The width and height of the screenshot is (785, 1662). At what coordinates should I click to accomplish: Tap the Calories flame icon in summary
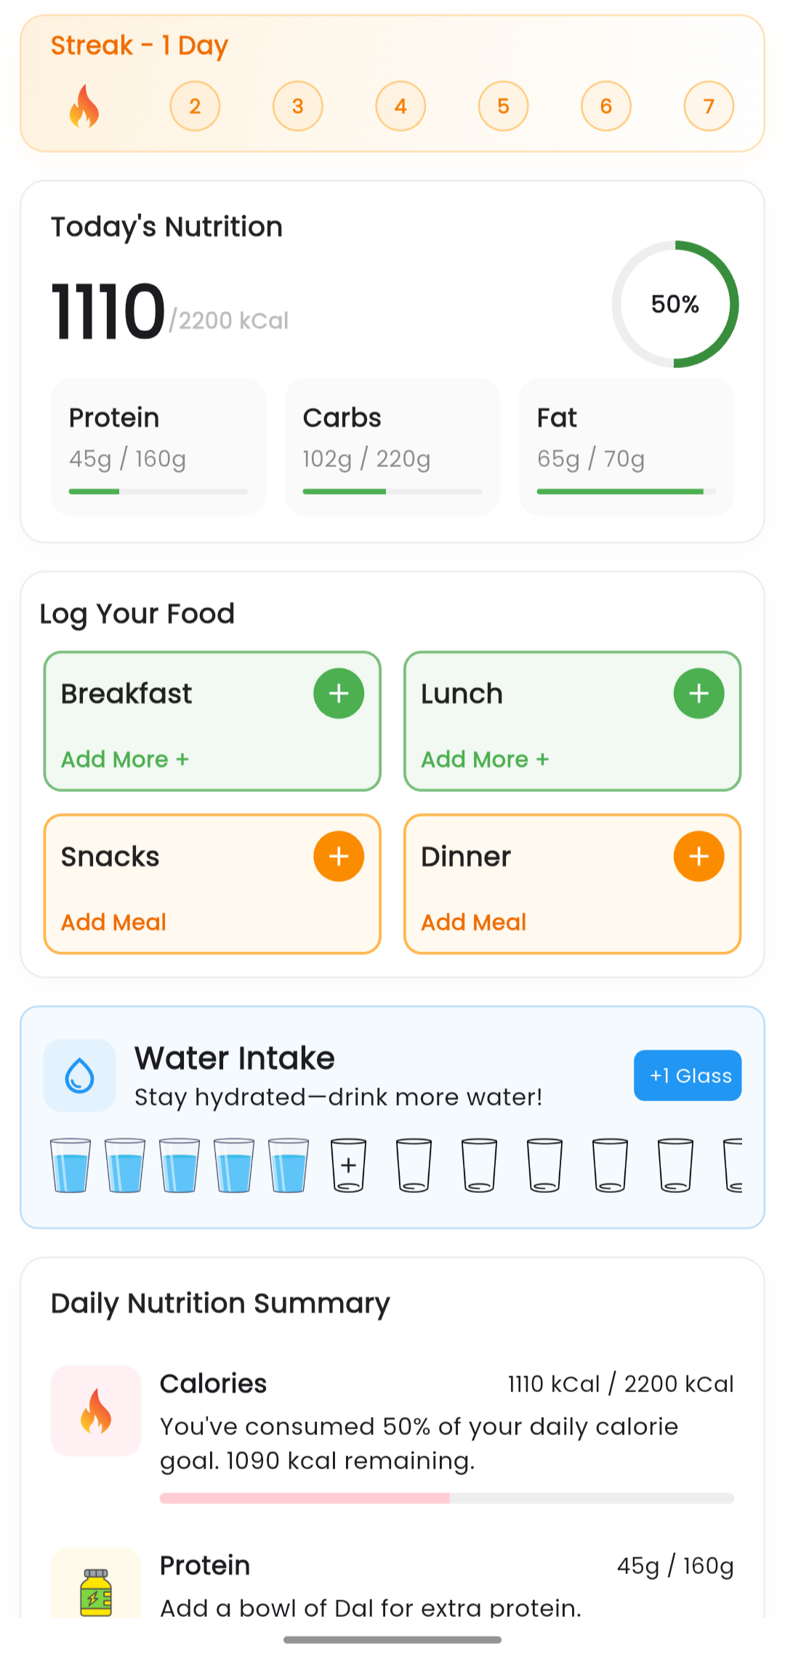[x=96, y=1410]
